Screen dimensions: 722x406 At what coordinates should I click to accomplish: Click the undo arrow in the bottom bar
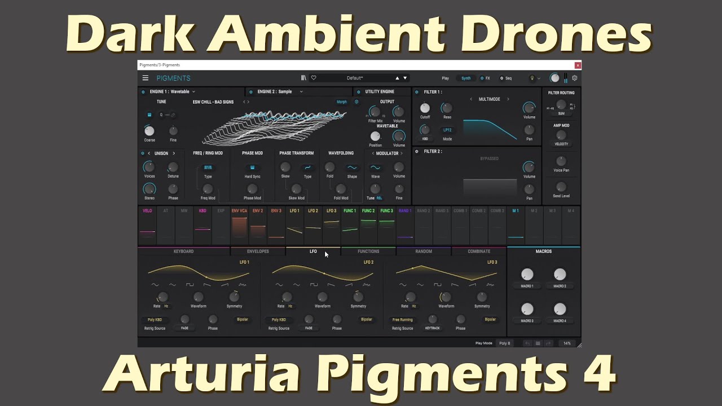(527, 343)
